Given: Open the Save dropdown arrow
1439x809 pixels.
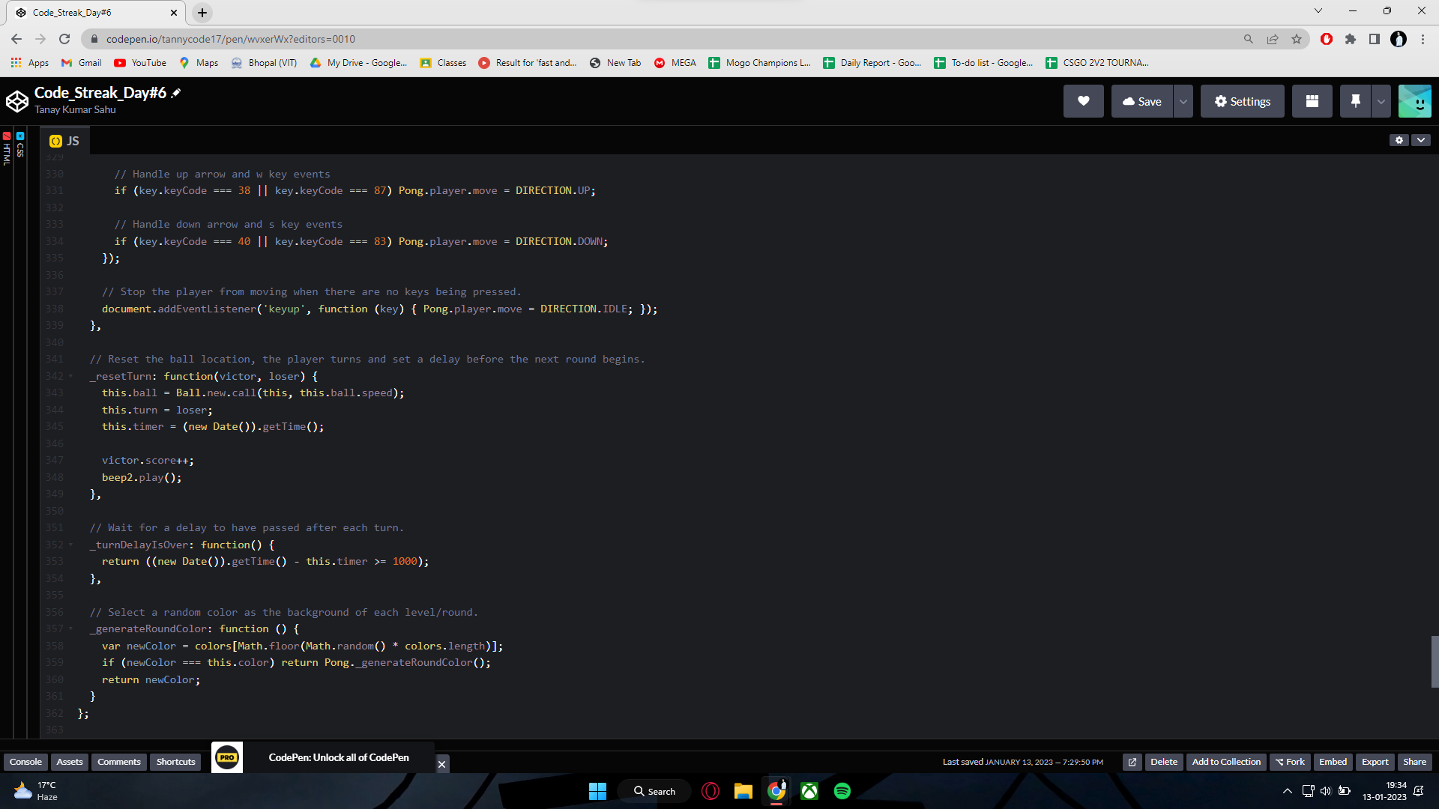Looking at the screenshot, I should [1183, 100].
